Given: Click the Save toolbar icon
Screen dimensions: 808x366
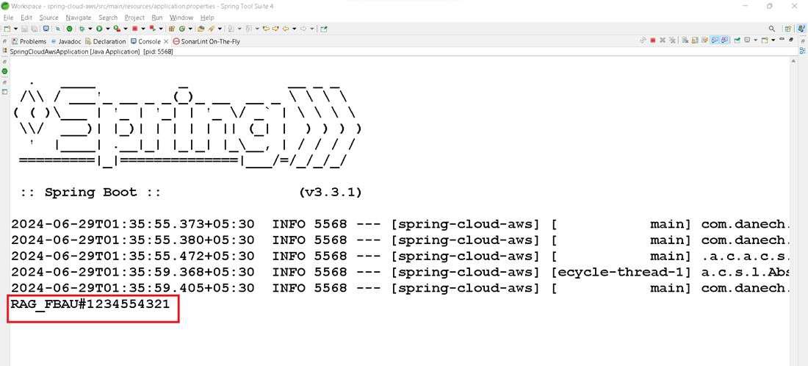Looking at the screenshot, I should [x=24, y=29].
